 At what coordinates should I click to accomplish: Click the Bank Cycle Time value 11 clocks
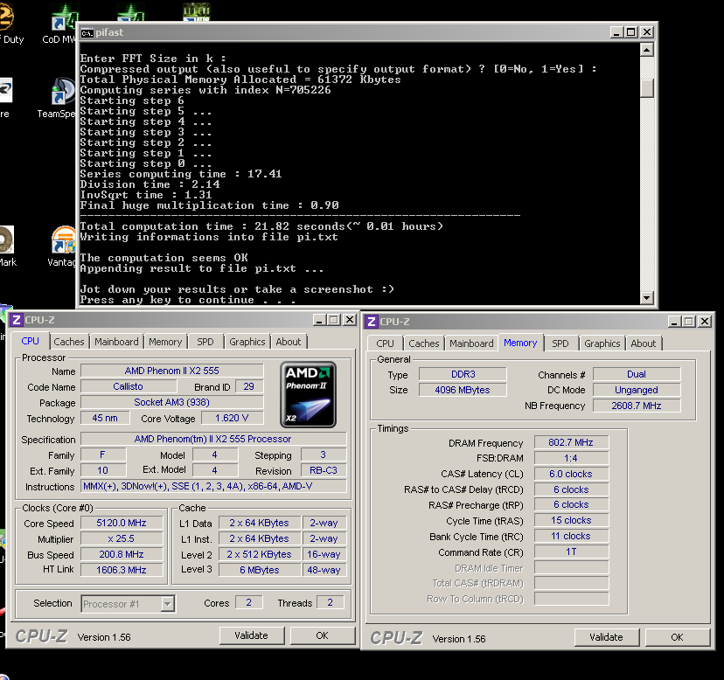(x=571, y=536)
